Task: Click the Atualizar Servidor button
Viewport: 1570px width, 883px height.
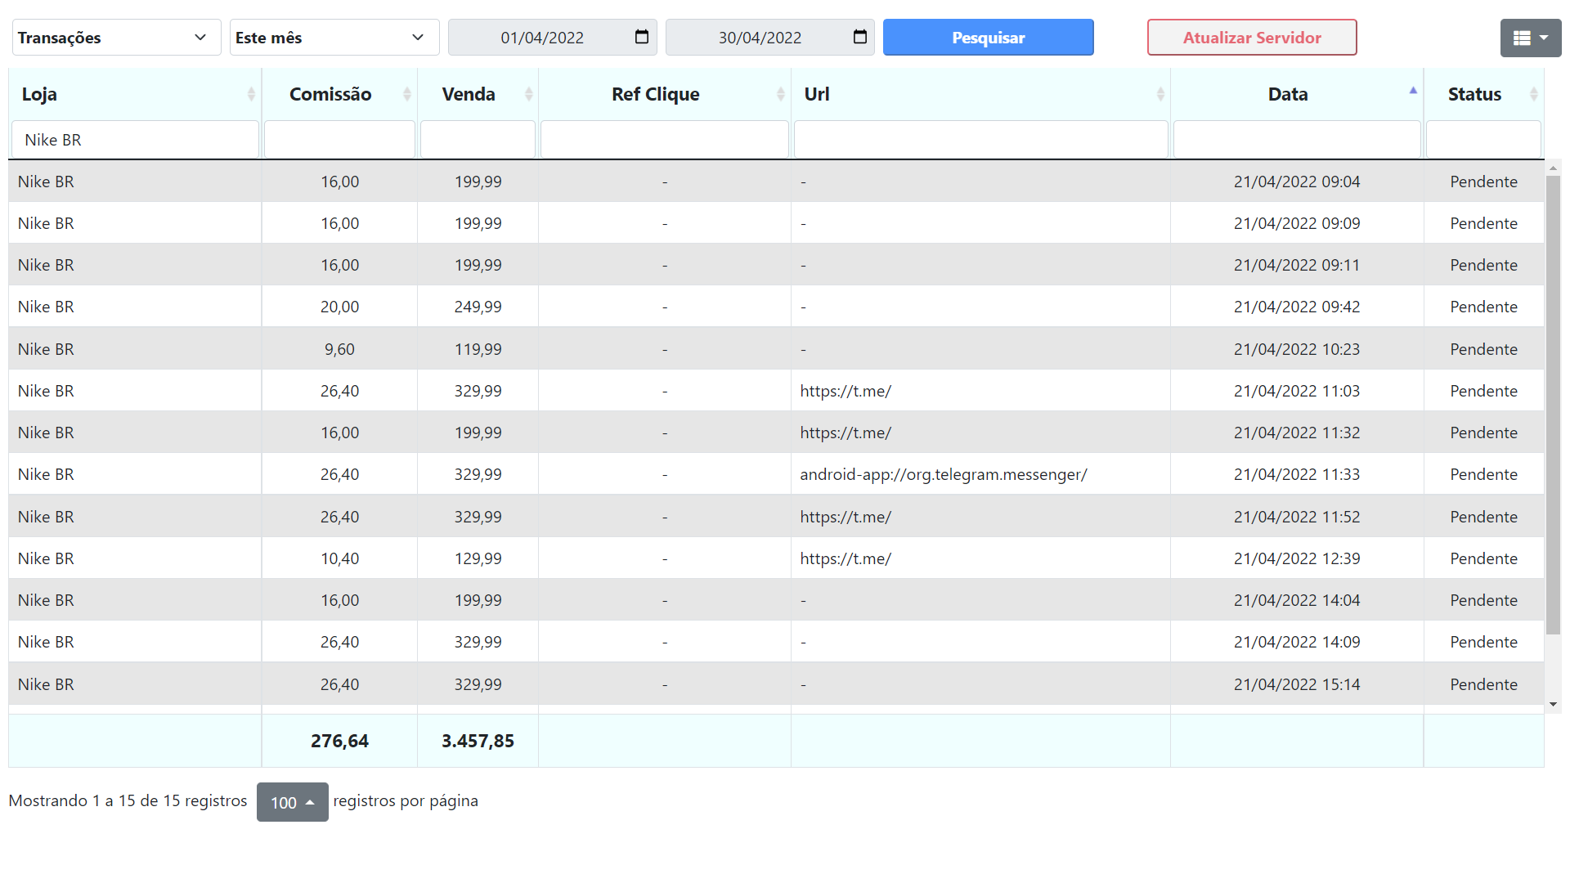Action: (1252, 37)
